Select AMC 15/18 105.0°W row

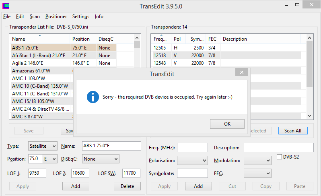coord(42,101)
